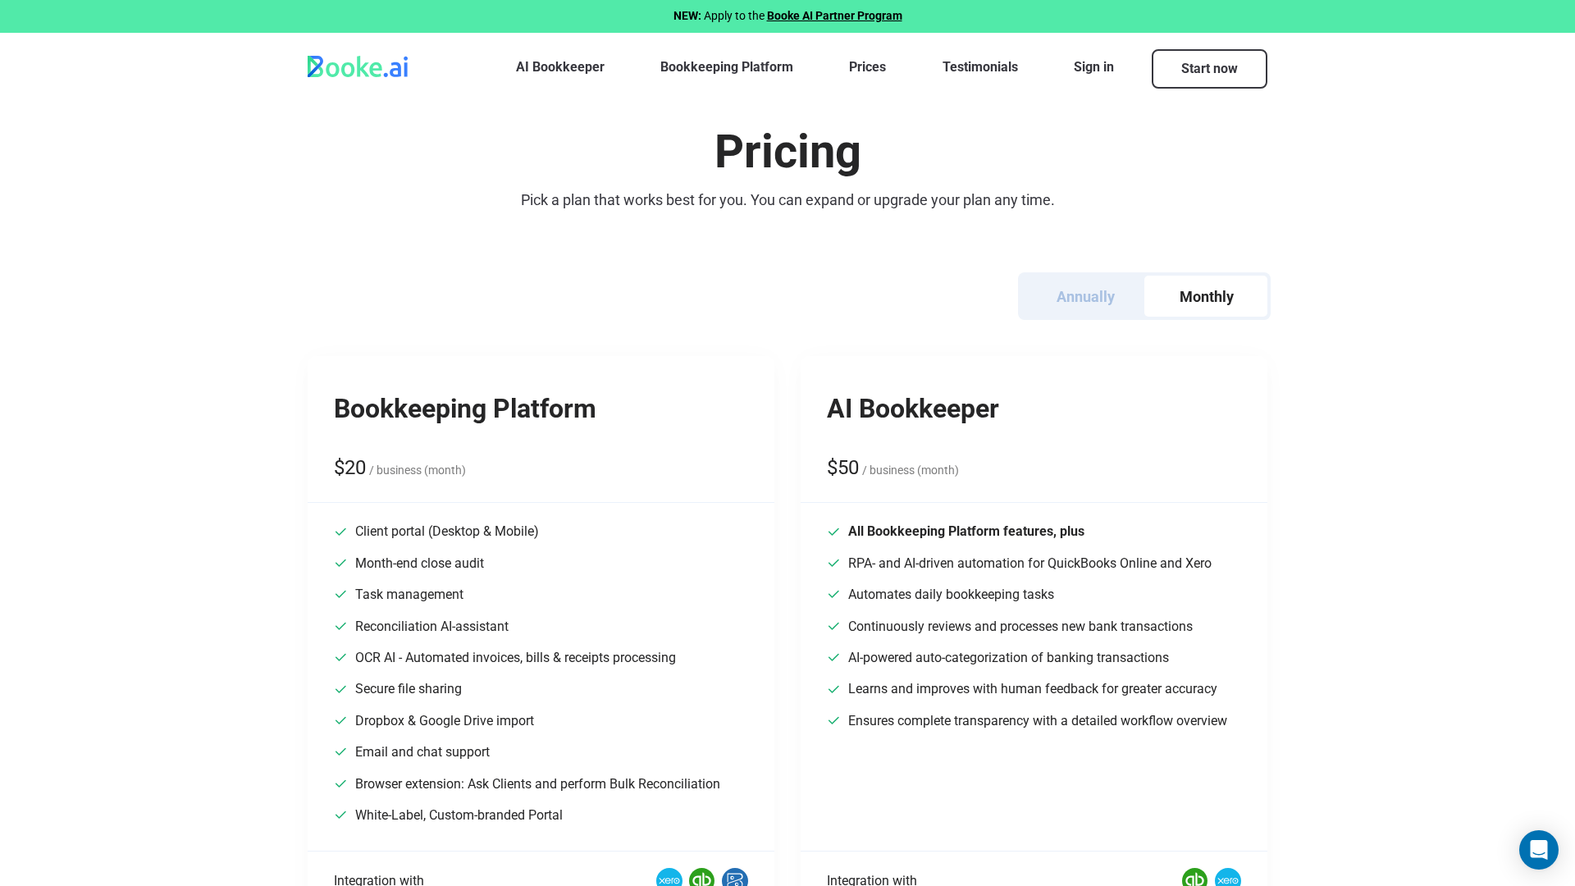Switch billing to Annually
Viewport: 1575px width, 886px height.
click(x=1084, y=297)
